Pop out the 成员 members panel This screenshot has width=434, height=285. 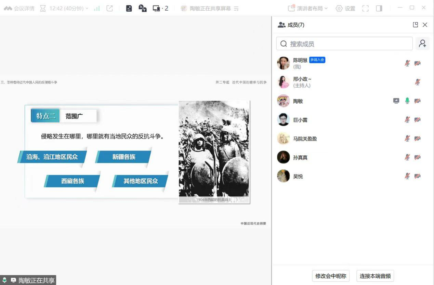click(415, 25)
